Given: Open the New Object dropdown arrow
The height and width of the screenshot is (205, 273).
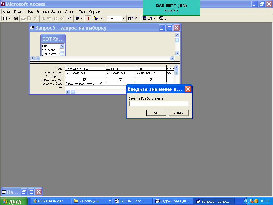Looking at the screenshot, I should [155, 18].
